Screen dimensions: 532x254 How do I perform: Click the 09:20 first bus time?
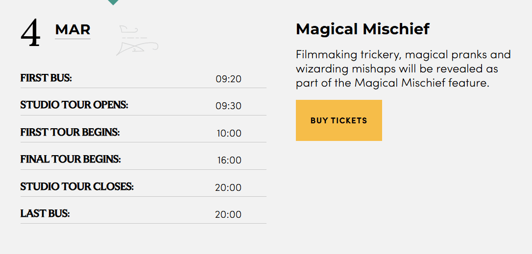pyautogui.click(x=228, y=79)
